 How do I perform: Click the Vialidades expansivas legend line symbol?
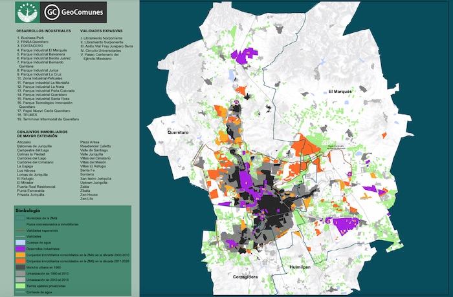(20, 229)
